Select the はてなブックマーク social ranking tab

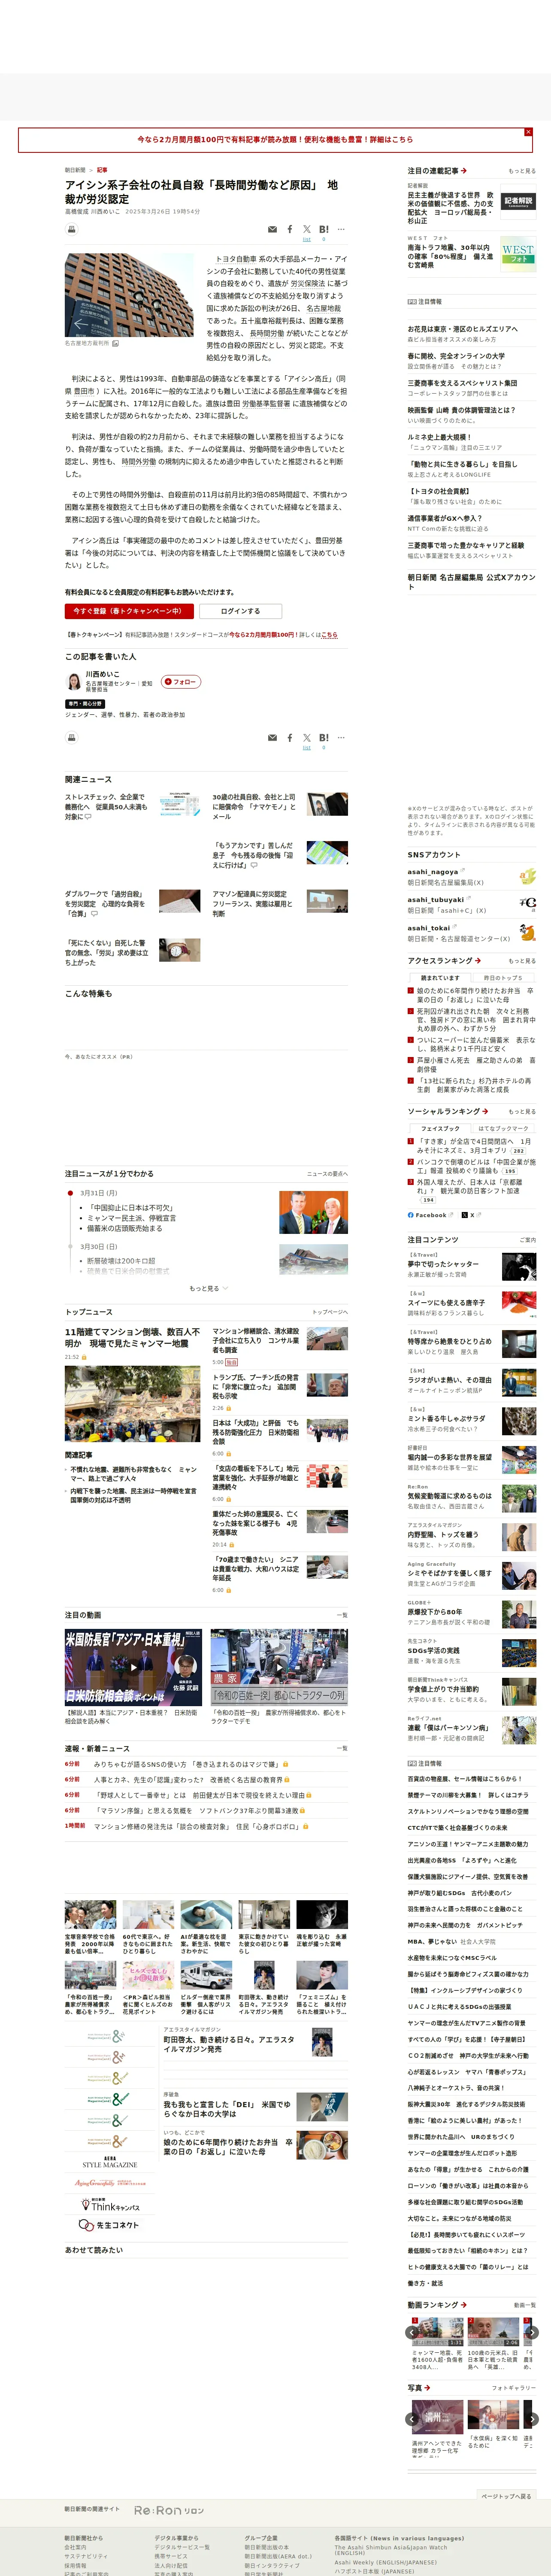(503, 1128)
